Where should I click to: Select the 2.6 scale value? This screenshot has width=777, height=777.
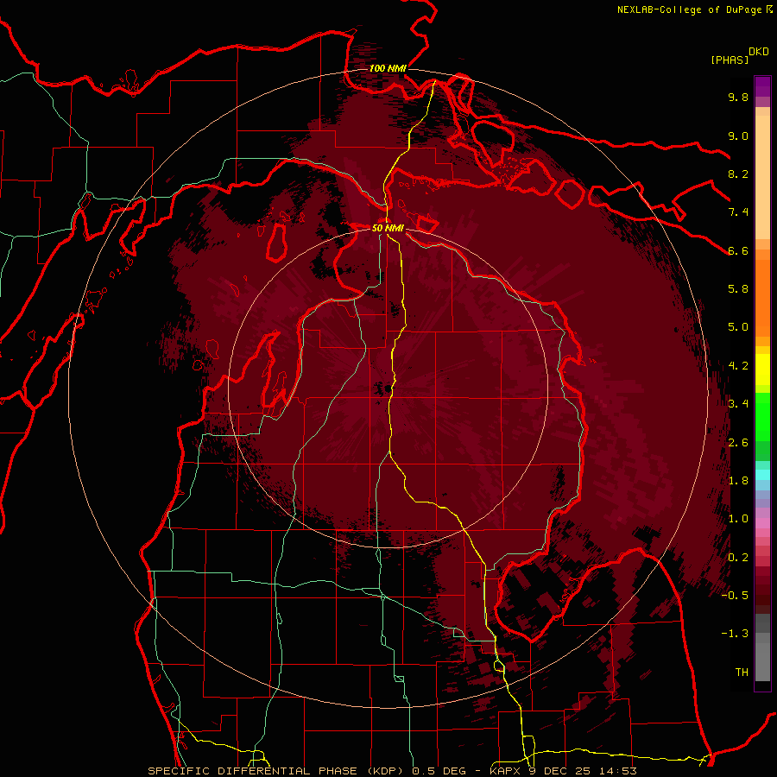[x=738, y=442]
